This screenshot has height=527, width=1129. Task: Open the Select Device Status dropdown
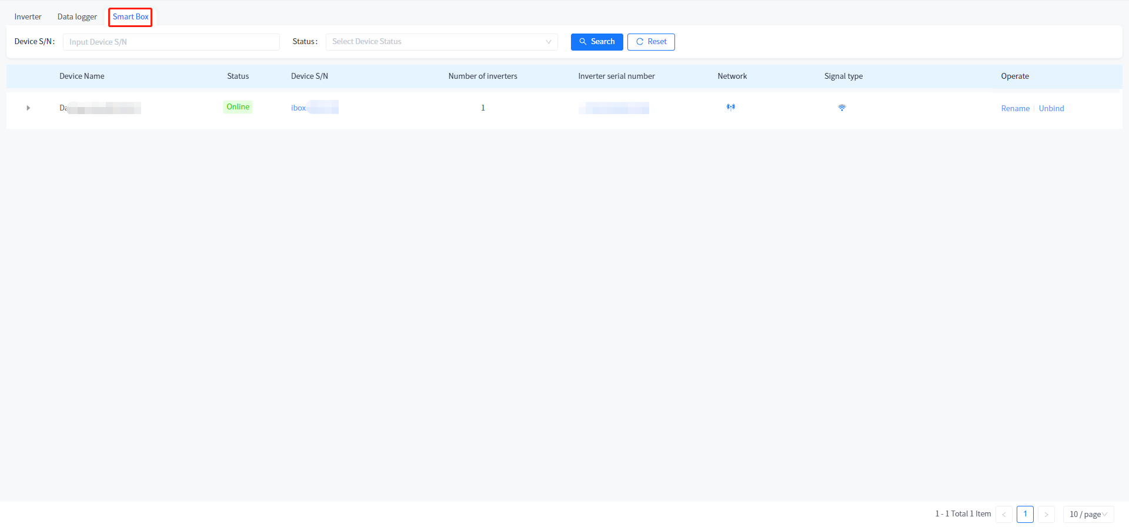coord(441,42)
